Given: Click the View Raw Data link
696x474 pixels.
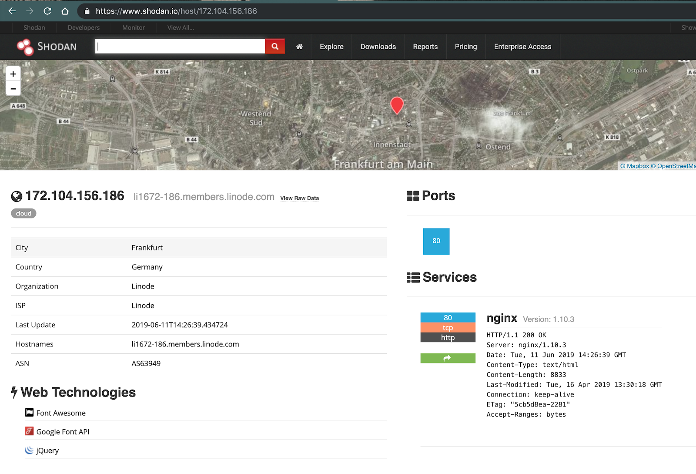Looking at the screenshot, I should tap(299, 198).
